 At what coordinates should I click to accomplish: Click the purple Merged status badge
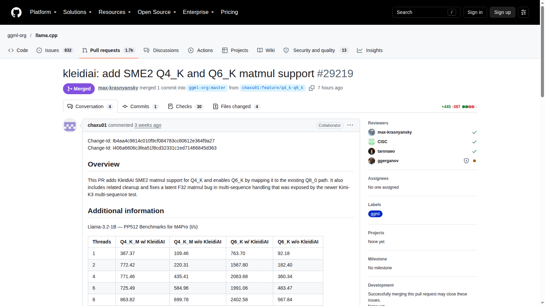79,89
